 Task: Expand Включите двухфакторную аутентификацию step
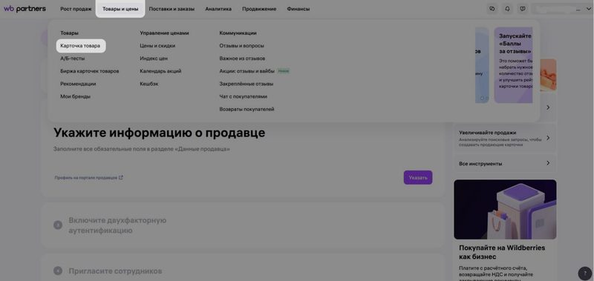click(243, 225)
